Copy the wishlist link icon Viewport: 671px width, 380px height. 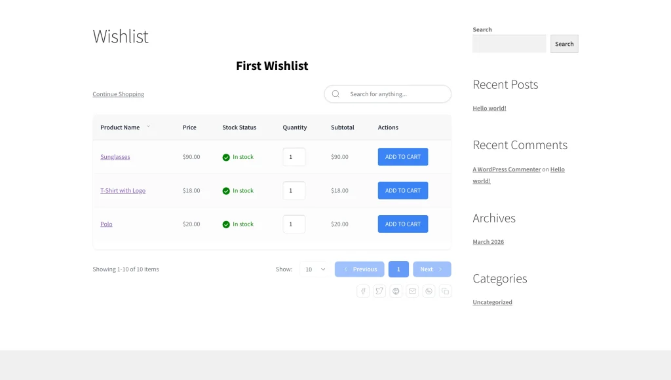pyautogui.click(x=445, y=291)
